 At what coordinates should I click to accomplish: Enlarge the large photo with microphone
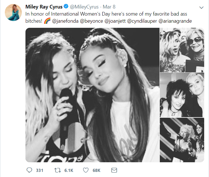[92, 95]
